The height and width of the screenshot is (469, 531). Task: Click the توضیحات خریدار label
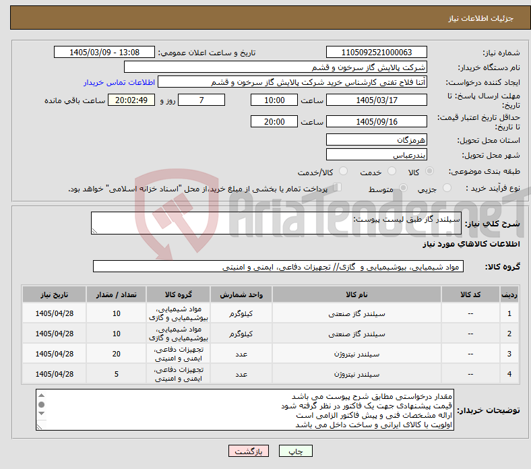489,410
